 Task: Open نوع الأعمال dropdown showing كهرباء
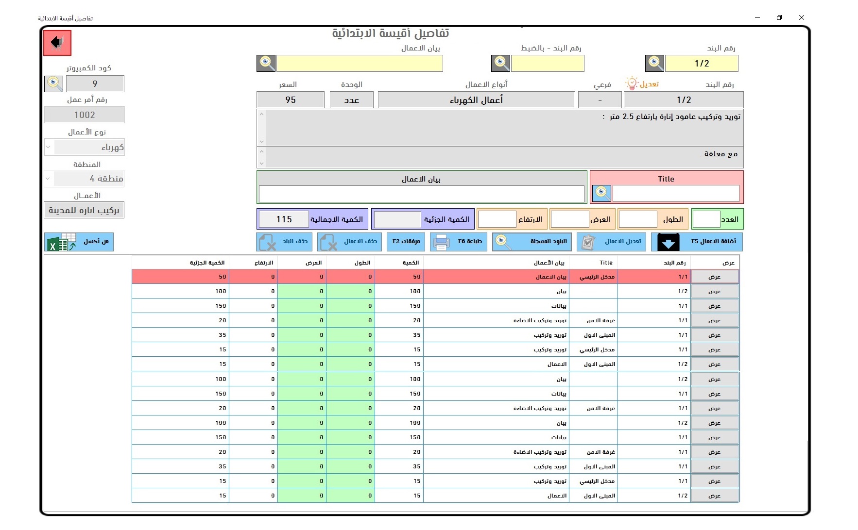coord(48,147)
